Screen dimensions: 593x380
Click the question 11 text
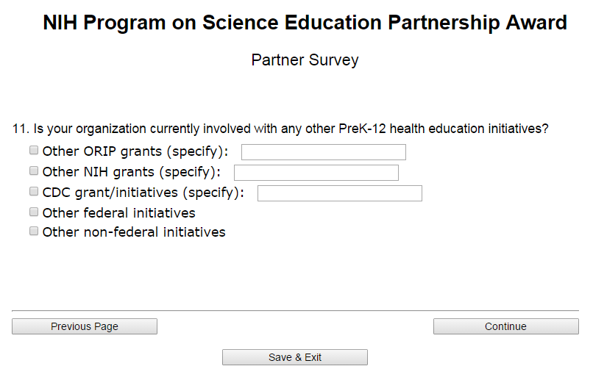click(281, 129)
